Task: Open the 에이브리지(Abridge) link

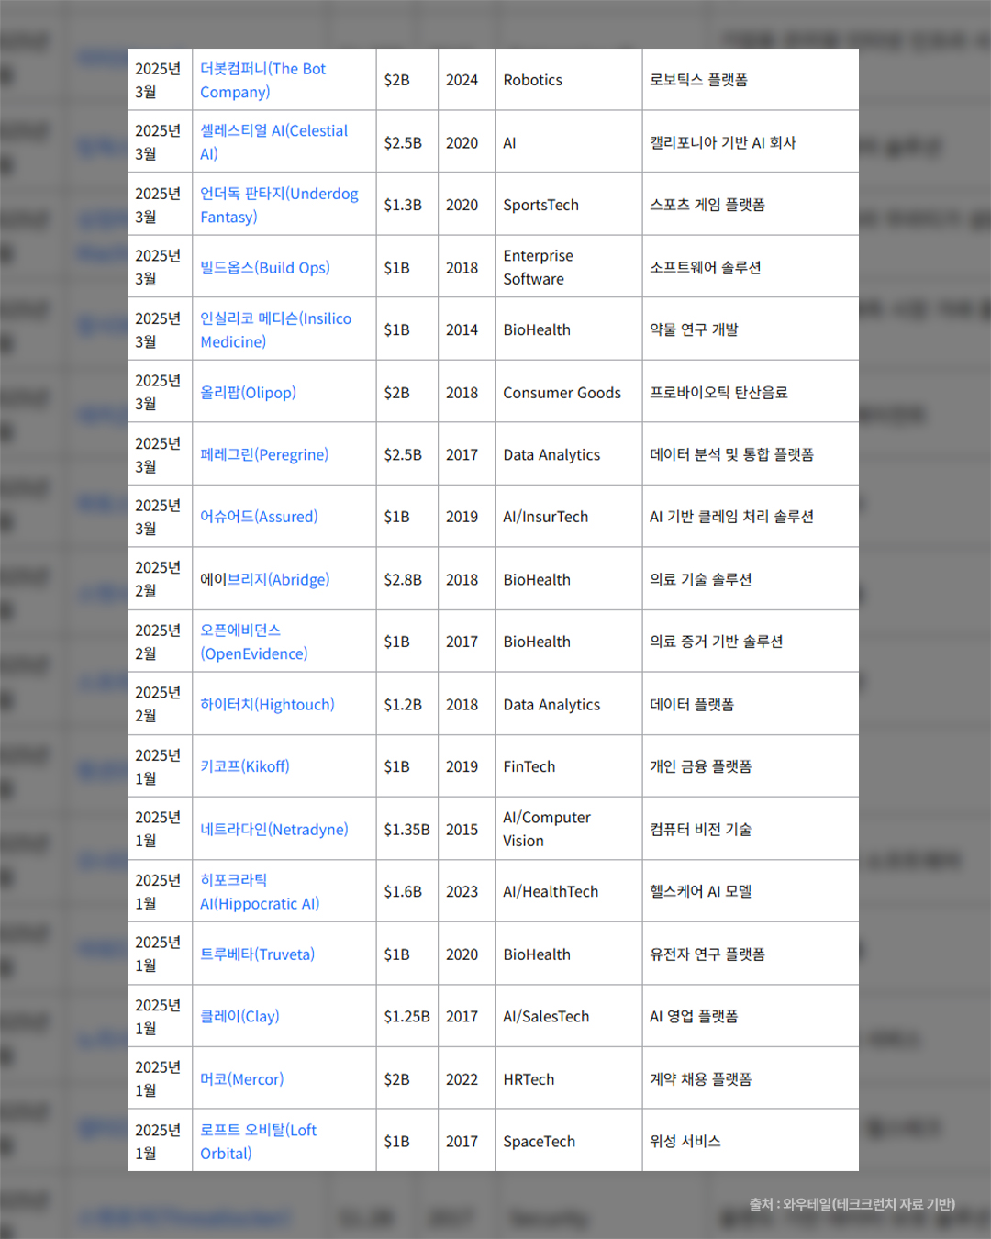Action: (x=265, y=580)
